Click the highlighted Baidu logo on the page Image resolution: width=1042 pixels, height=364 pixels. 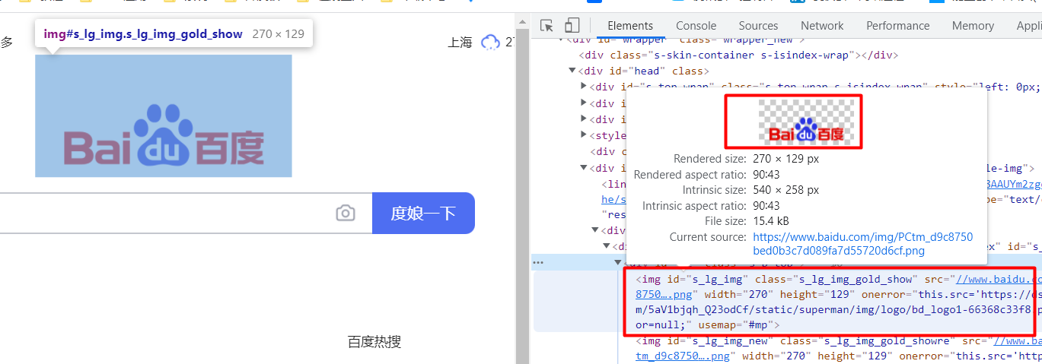click(163, 116)
